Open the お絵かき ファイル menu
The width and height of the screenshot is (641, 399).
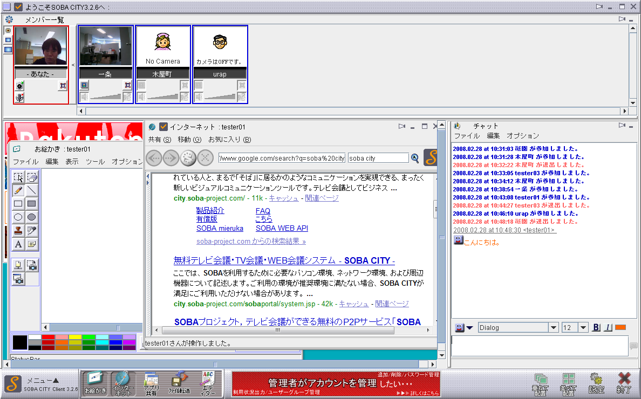(25, 162)
